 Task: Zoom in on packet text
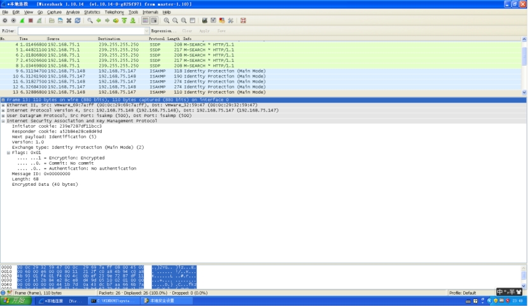(167, 20)
